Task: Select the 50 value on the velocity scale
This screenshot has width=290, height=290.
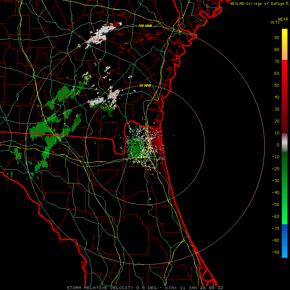Action: pos(277,85)
